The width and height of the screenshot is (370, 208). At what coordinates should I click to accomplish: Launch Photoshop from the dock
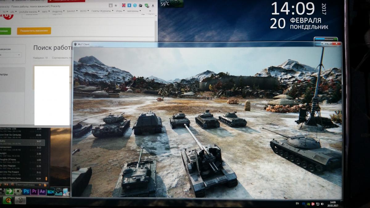[x=27, y=191]
